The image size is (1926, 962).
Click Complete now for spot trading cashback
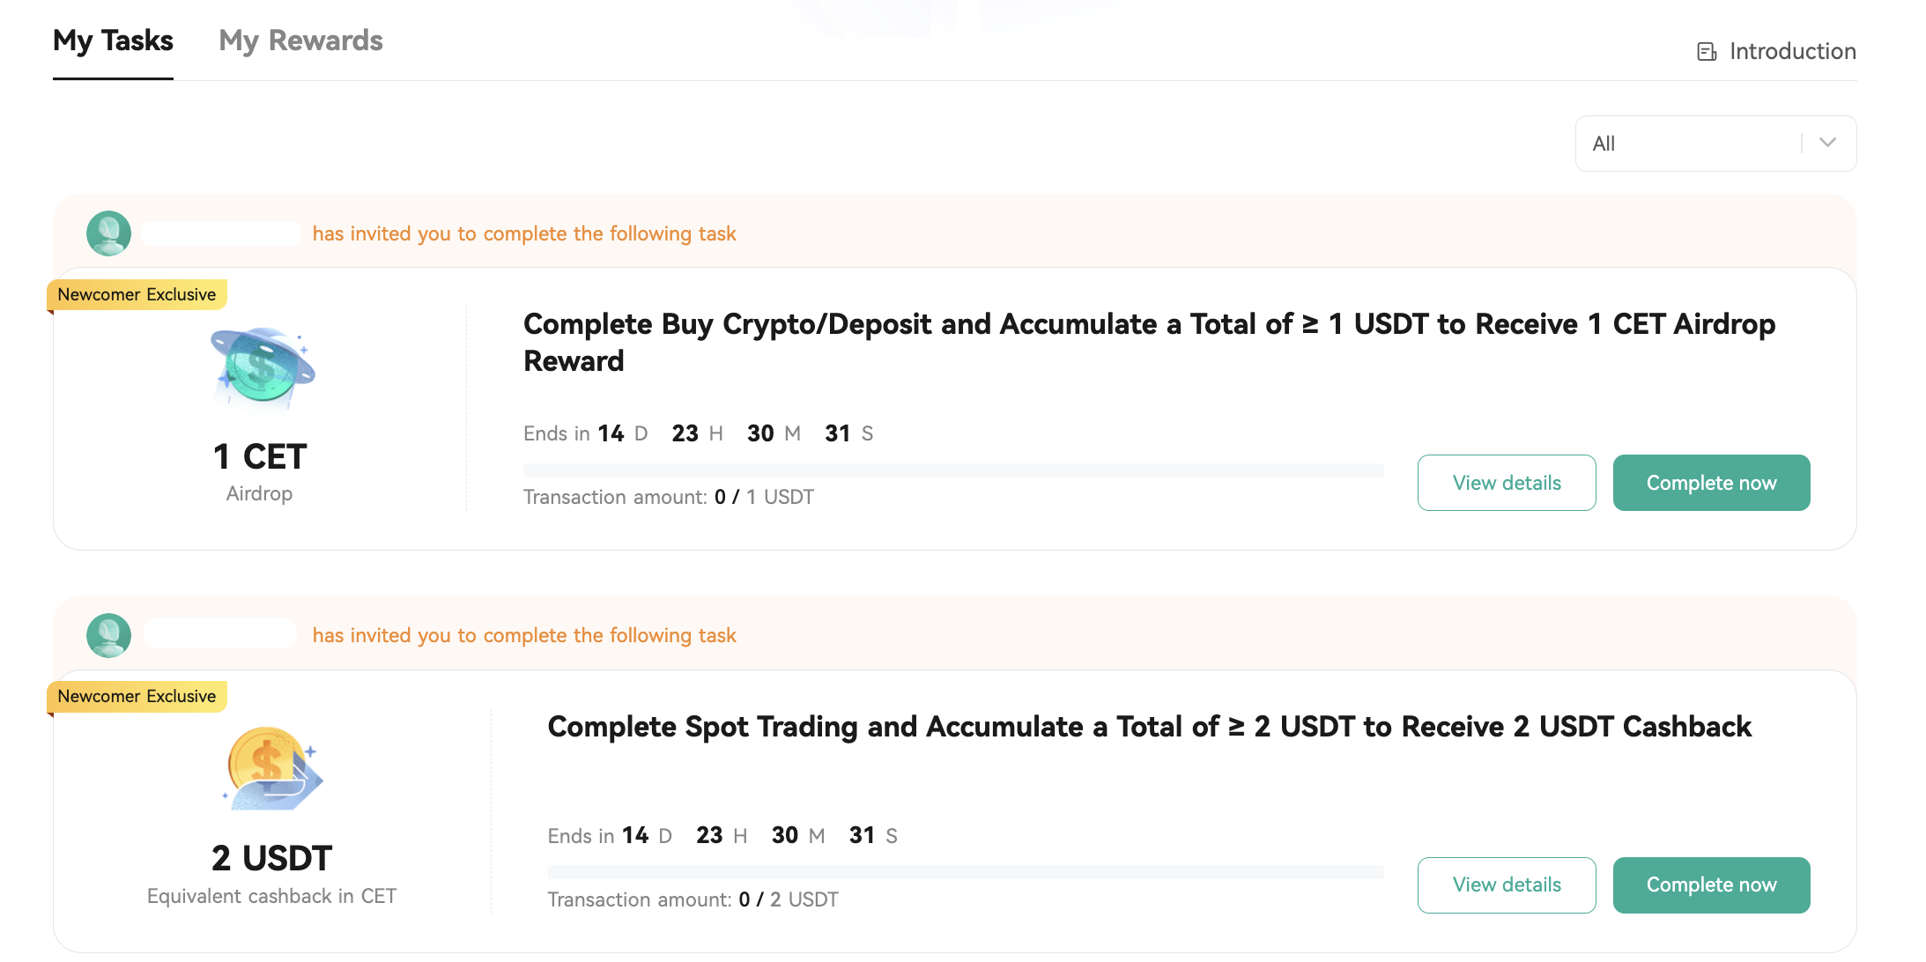pyautogui.click(x=1710, y=884)
